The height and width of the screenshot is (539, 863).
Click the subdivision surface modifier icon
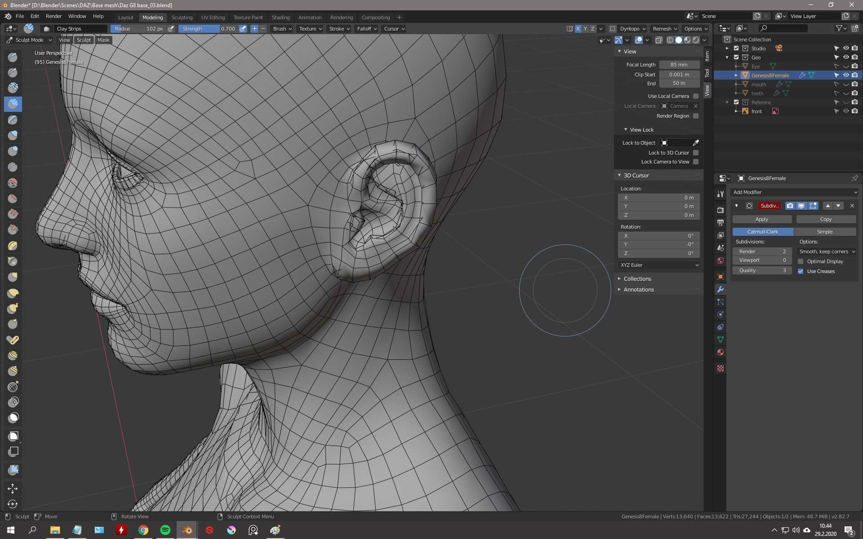(x=749, y=206)
